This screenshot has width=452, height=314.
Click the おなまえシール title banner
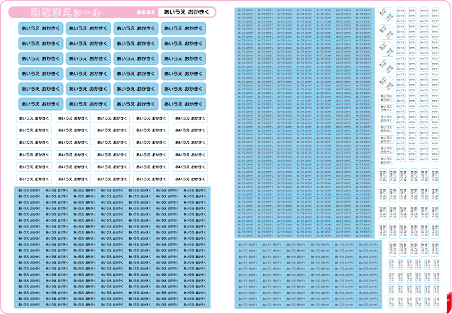pos(112,12)
